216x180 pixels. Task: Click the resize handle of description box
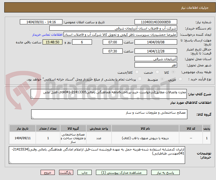[32, 97]
